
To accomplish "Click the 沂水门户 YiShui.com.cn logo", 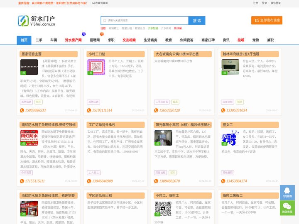I will point(37,21).
